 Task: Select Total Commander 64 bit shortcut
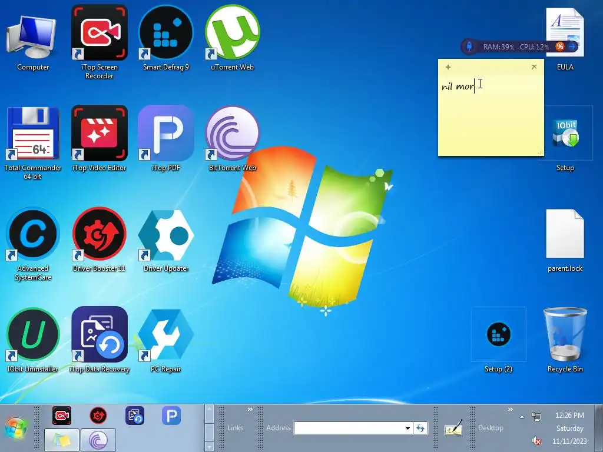click(x=33, y=143)
